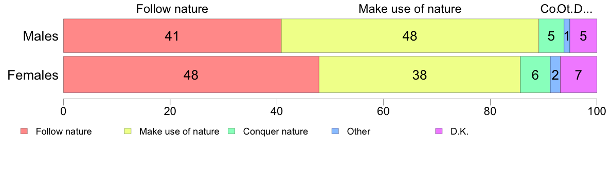Image resolution: width=611 pixels, height=189 pixels.
Task: Click the Males row label
Action: (41, 36)
